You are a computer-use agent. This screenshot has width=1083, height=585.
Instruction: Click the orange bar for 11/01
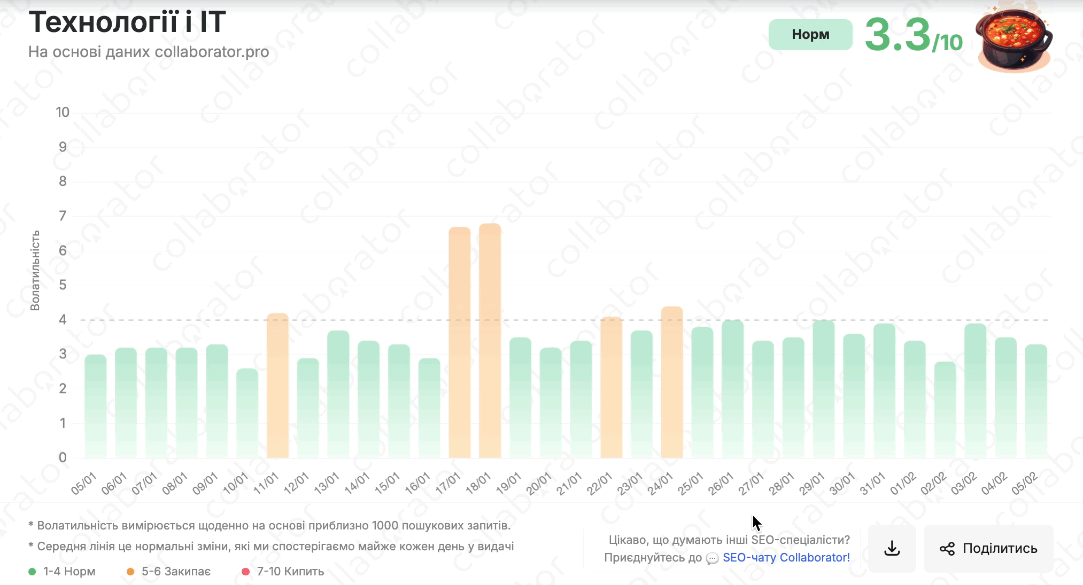click(x=277, y=385)
